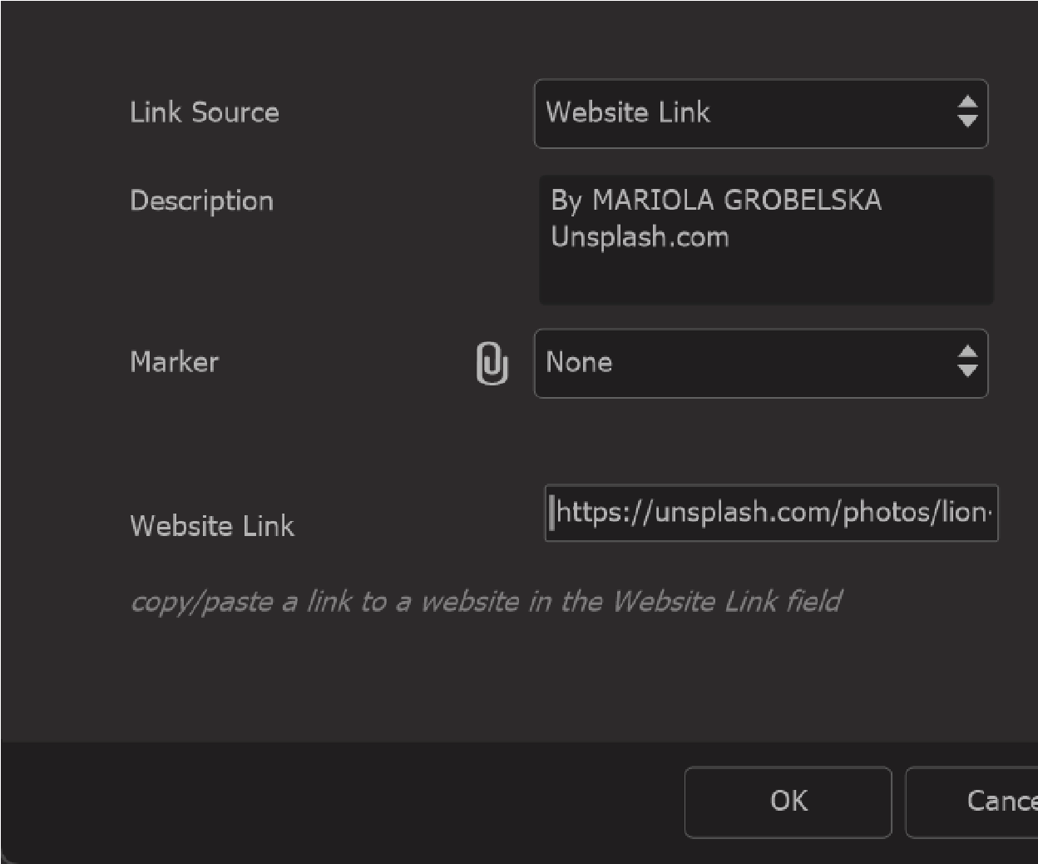Click the paperclip icon beside Marker
This screenshot has height=864, width=1038.
[x=492, y=364]
